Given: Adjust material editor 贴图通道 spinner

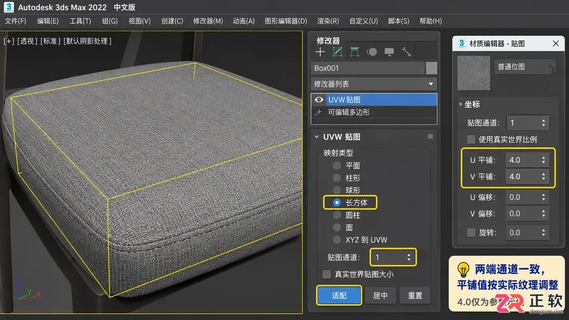Looking at the screenshot, I should click(544, 123).
